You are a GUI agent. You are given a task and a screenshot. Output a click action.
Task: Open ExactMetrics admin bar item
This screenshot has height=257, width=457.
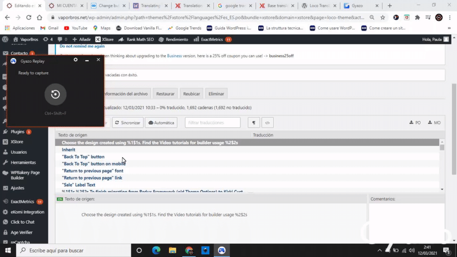(x=213, y=39)
